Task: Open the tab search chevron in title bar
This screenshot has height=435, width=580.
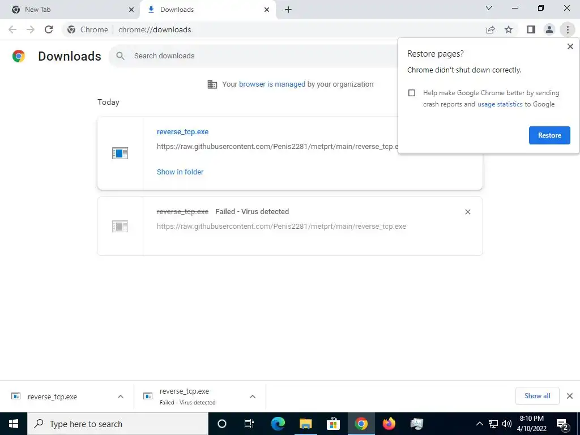Action: click(489, 8)
